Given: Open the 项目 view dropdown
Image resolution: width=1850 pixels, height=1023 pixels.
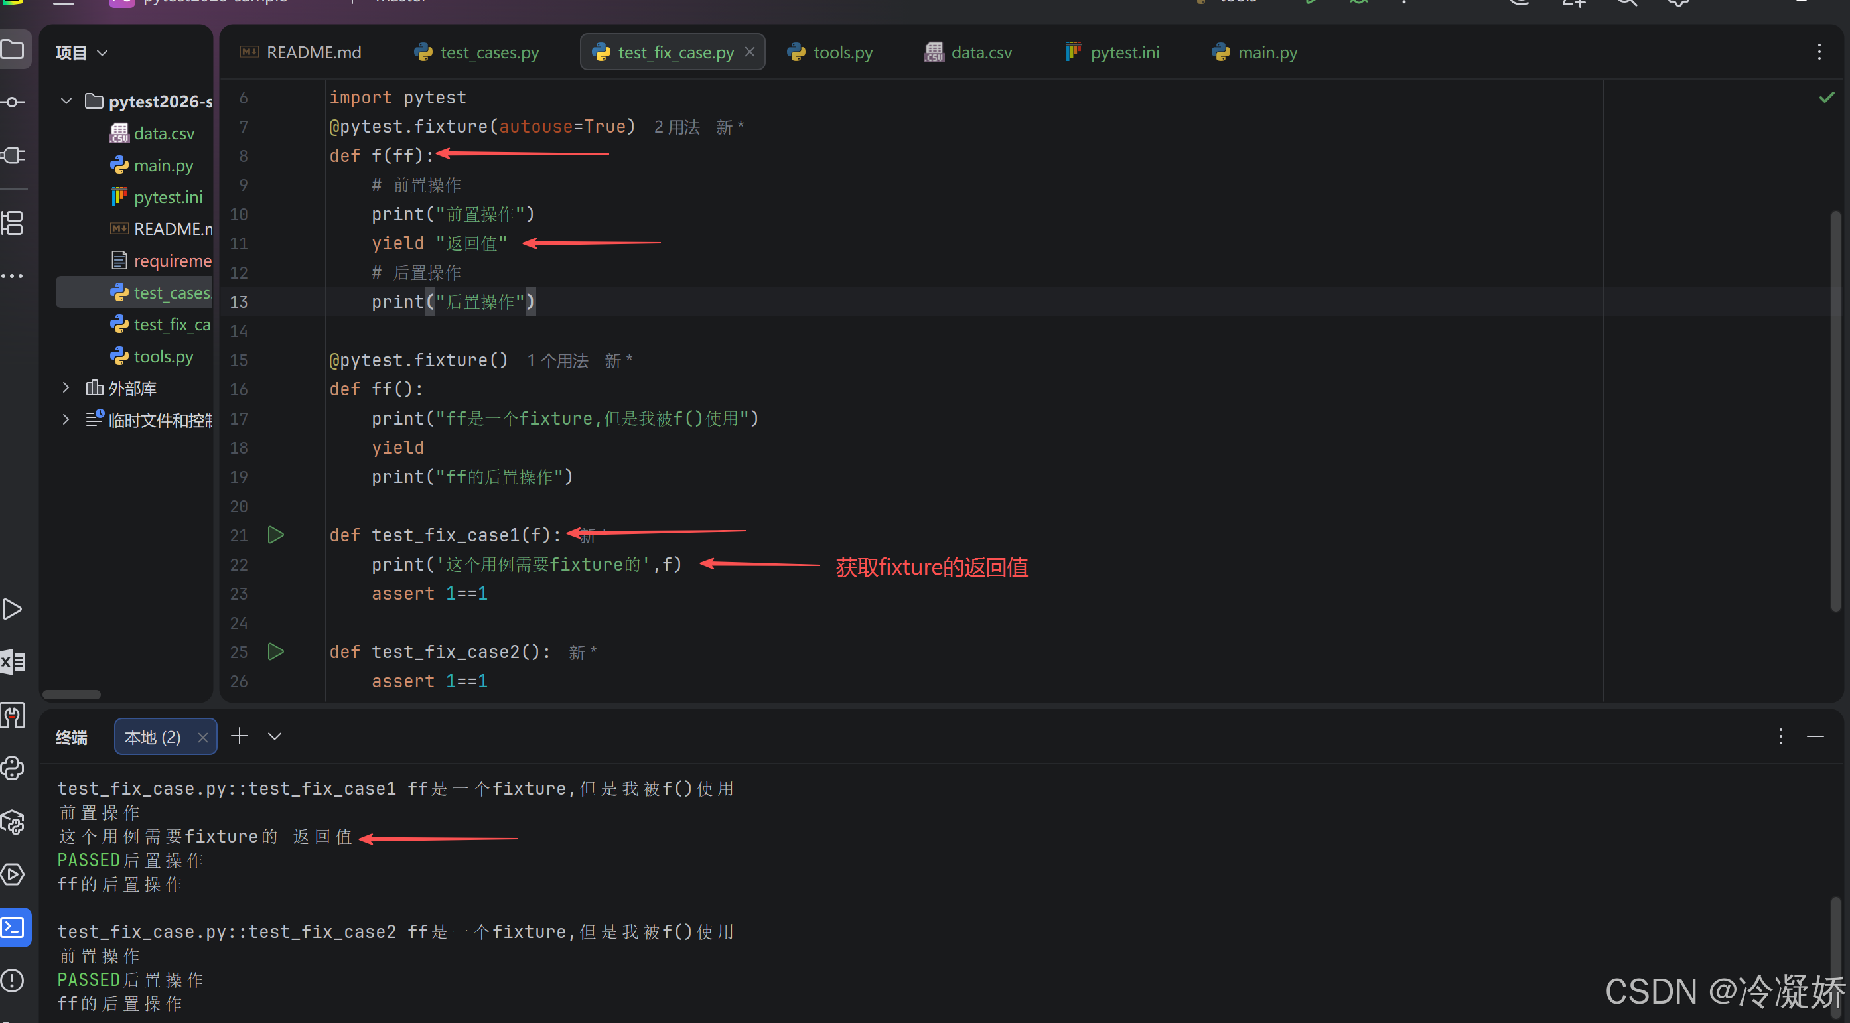Looking at the screenshot, I should point(82,52).
